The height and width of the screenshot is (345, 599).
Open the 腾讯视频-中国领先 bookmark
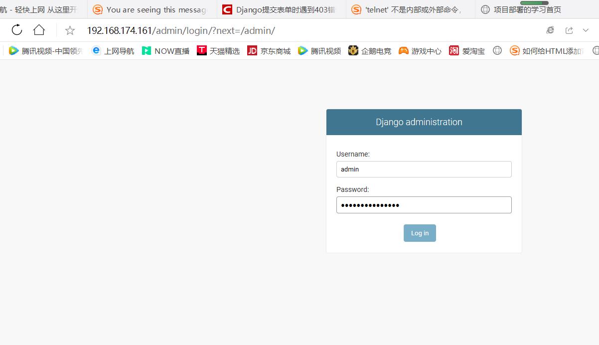(x=46, y=50)
